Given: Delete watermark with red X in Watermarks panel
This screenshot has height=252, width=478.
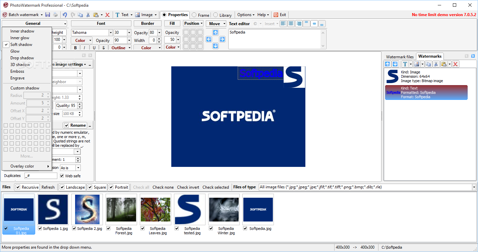Looking at the screenshot, I should pos(456,64).
